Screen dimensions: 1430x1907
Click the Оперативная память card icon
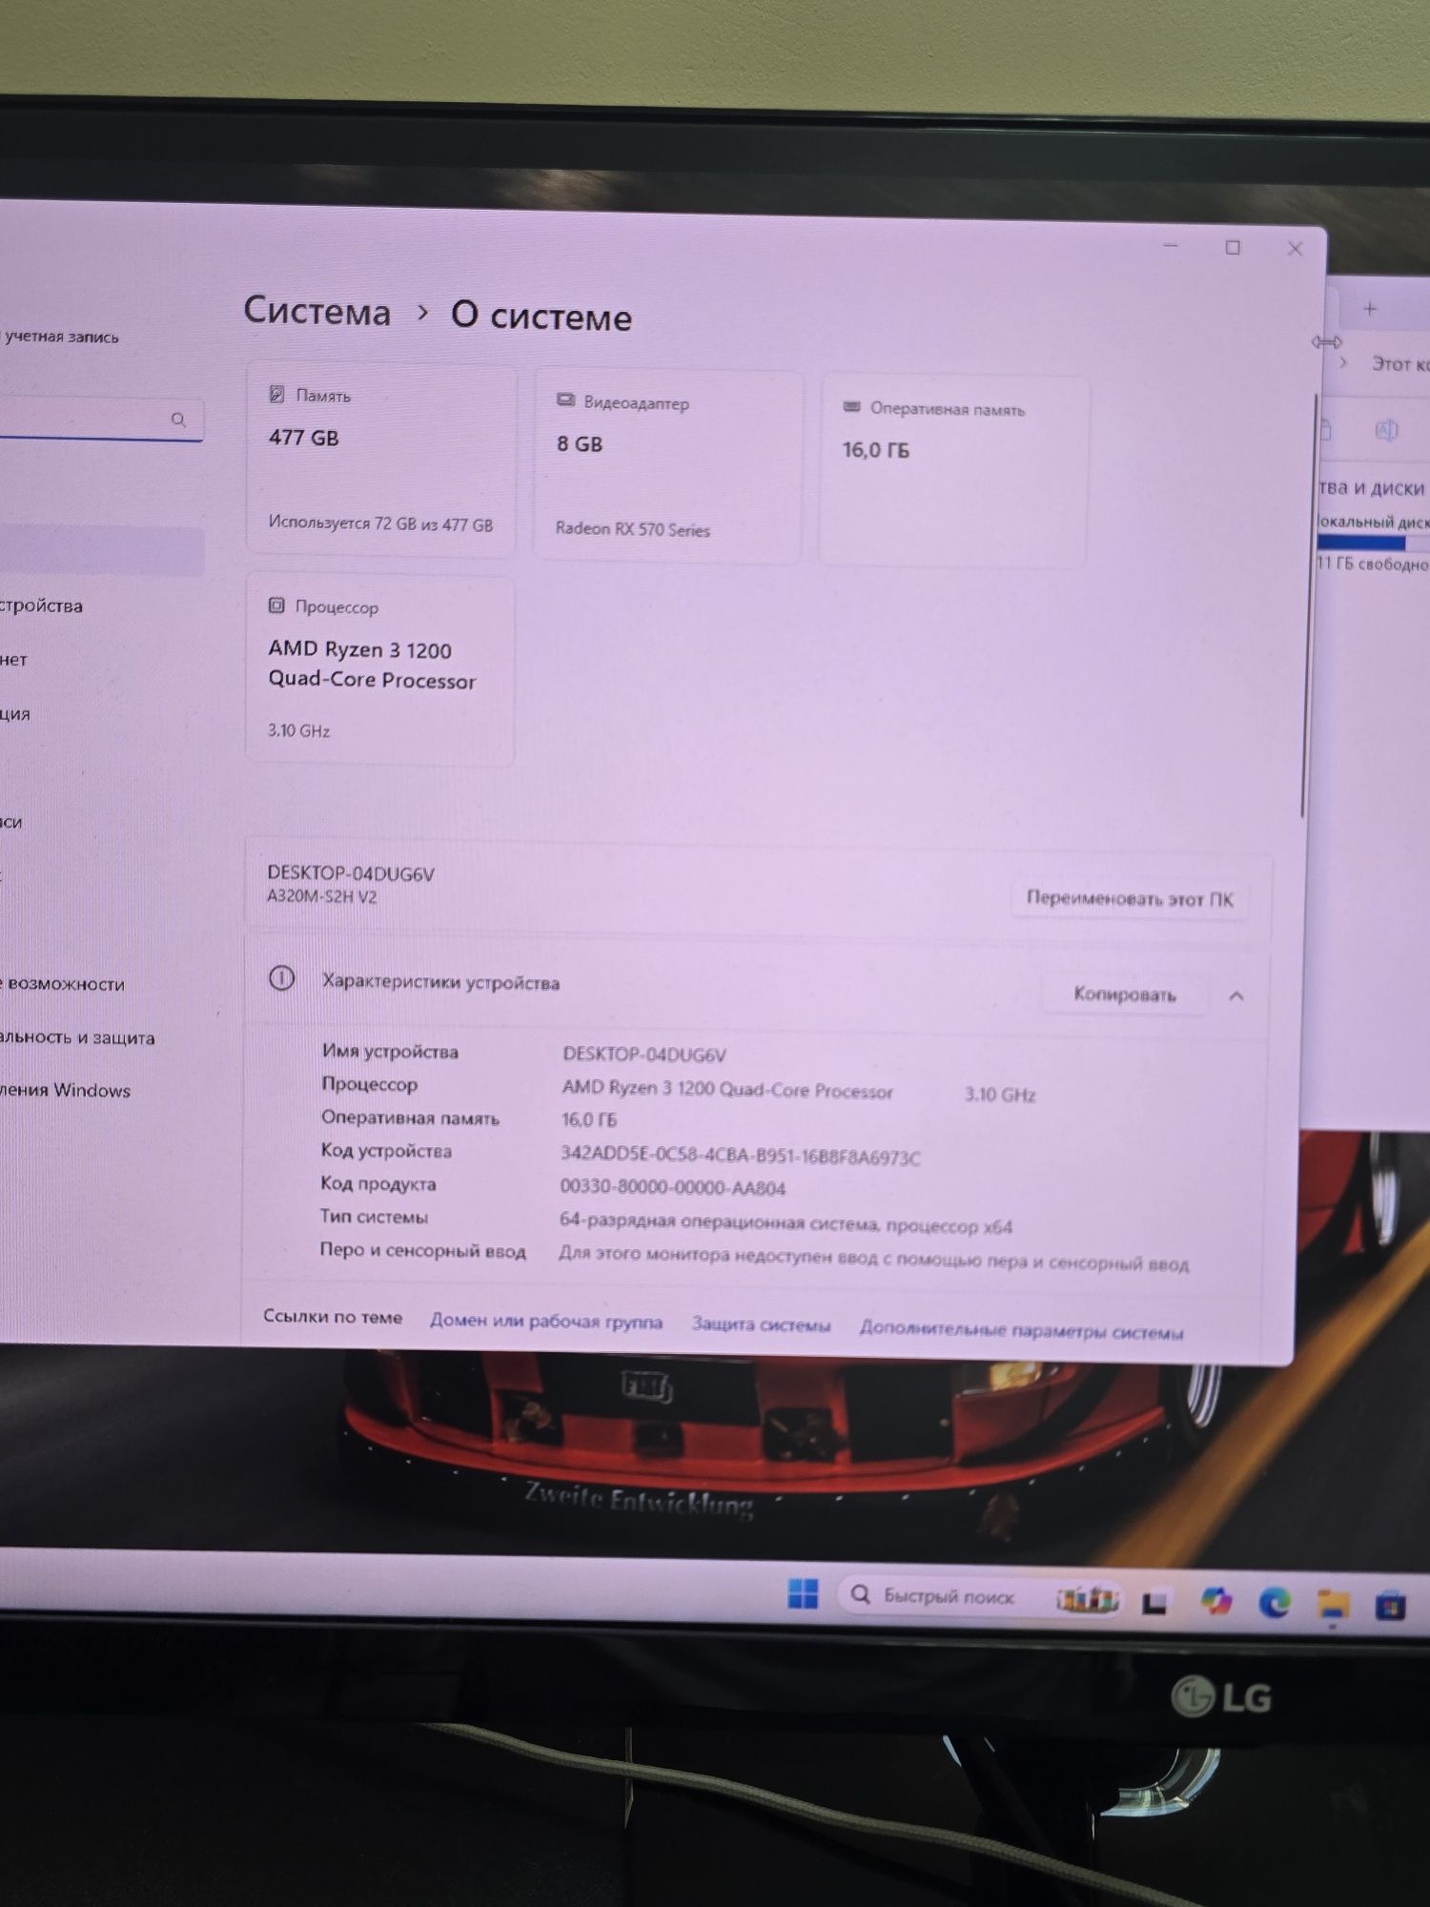pos(852,407)
